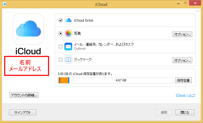Click the iCloud Drive cloud icon
This screenshot has width=203, height=123.
click(68, 21)
